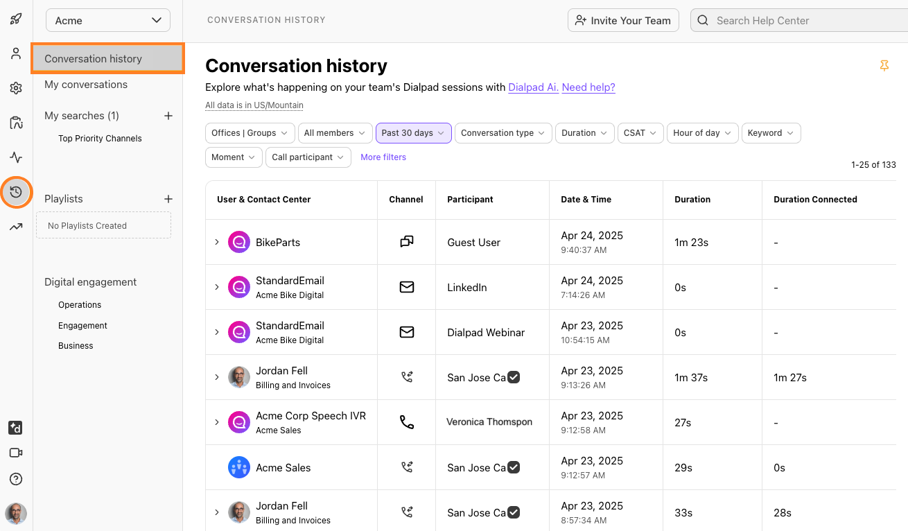Screen dimensions: 908x531
Task: Open the Keyword filter dropdown
Action: (x=771, y=133)
